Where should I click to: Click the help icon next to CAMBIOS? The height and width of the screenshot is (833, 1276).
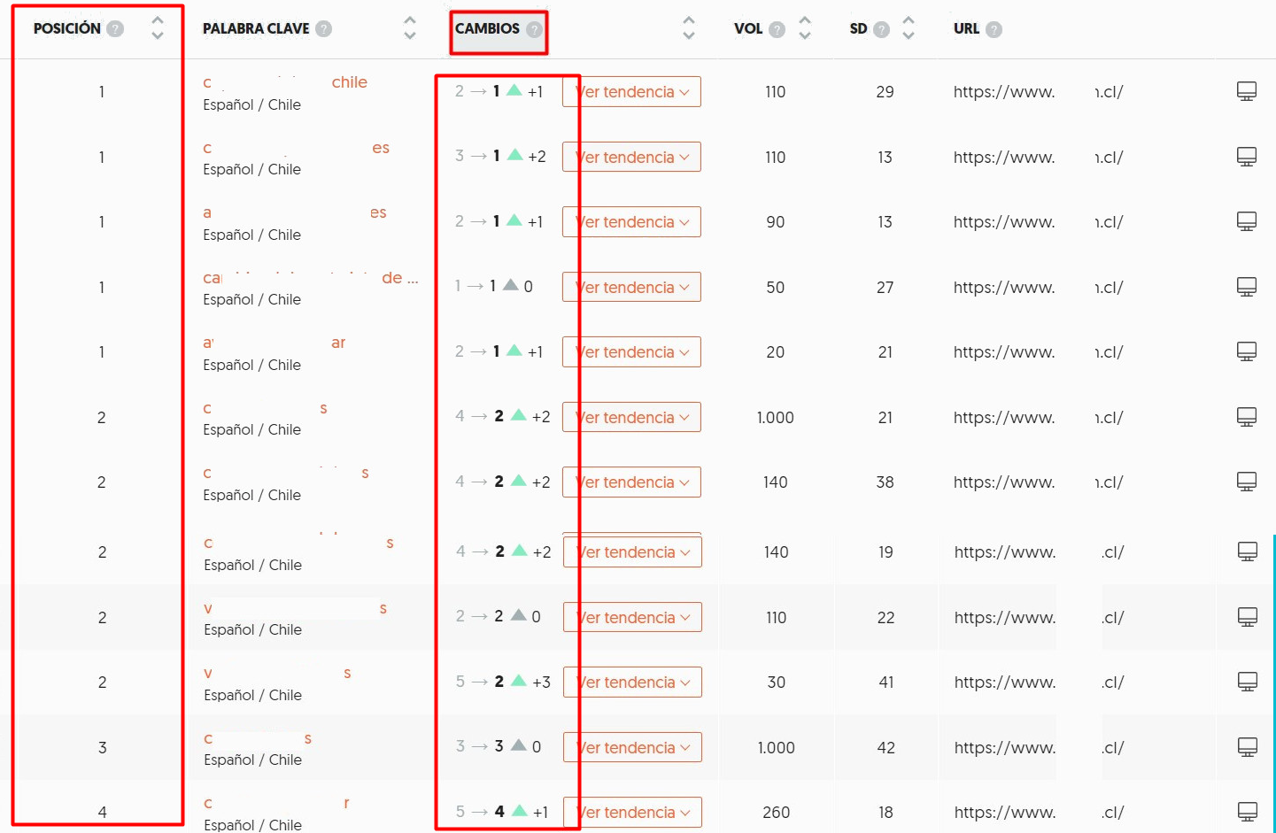pos(534,29)
